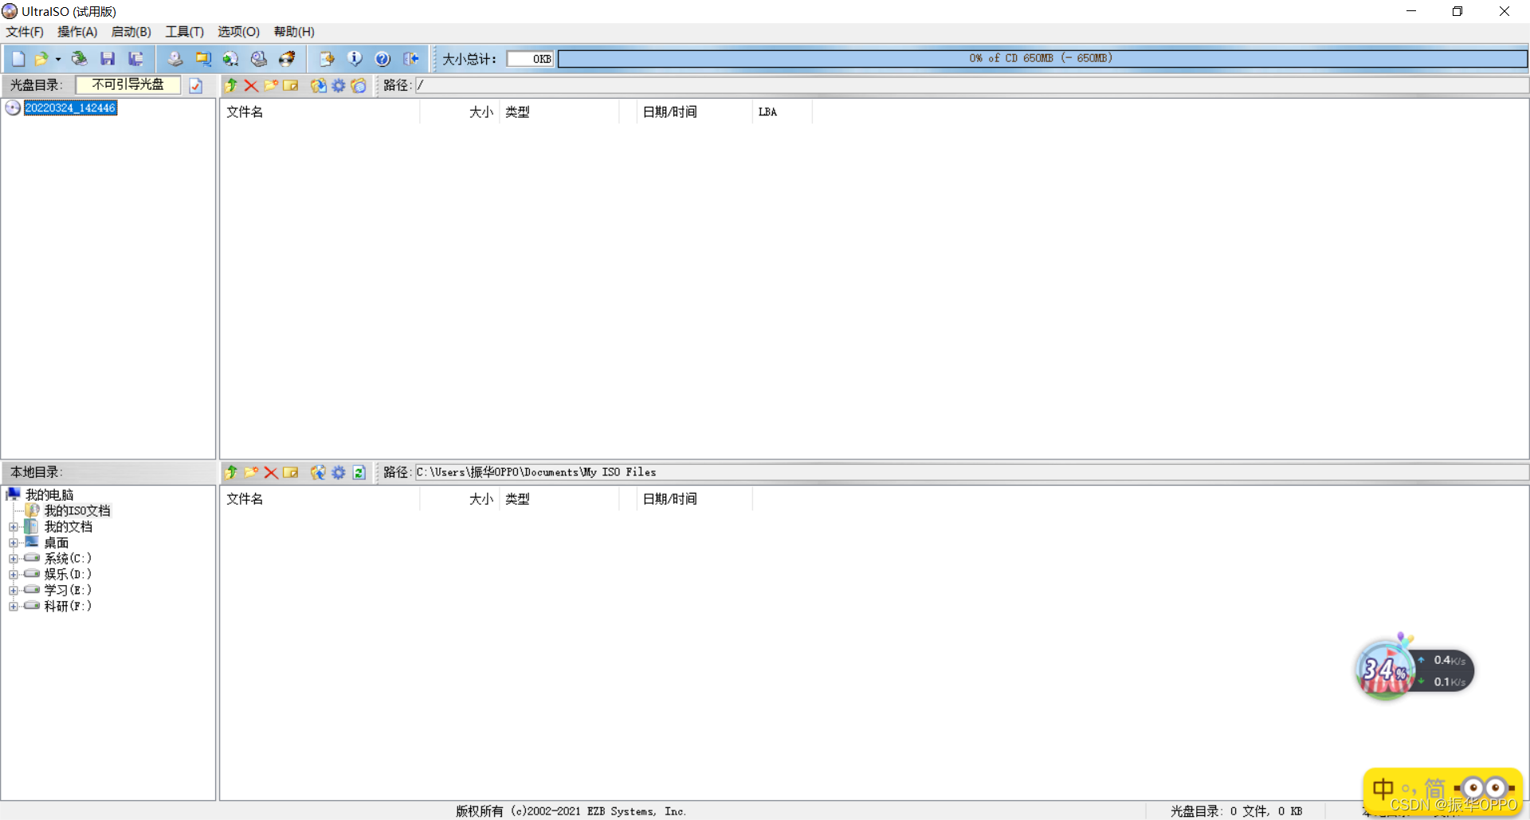Expand the 我的文档 tree node

(14, 527)
